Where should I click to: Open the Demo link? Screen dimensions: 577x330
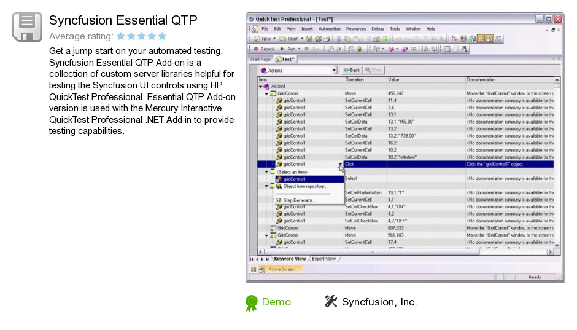tap(276, 302)
